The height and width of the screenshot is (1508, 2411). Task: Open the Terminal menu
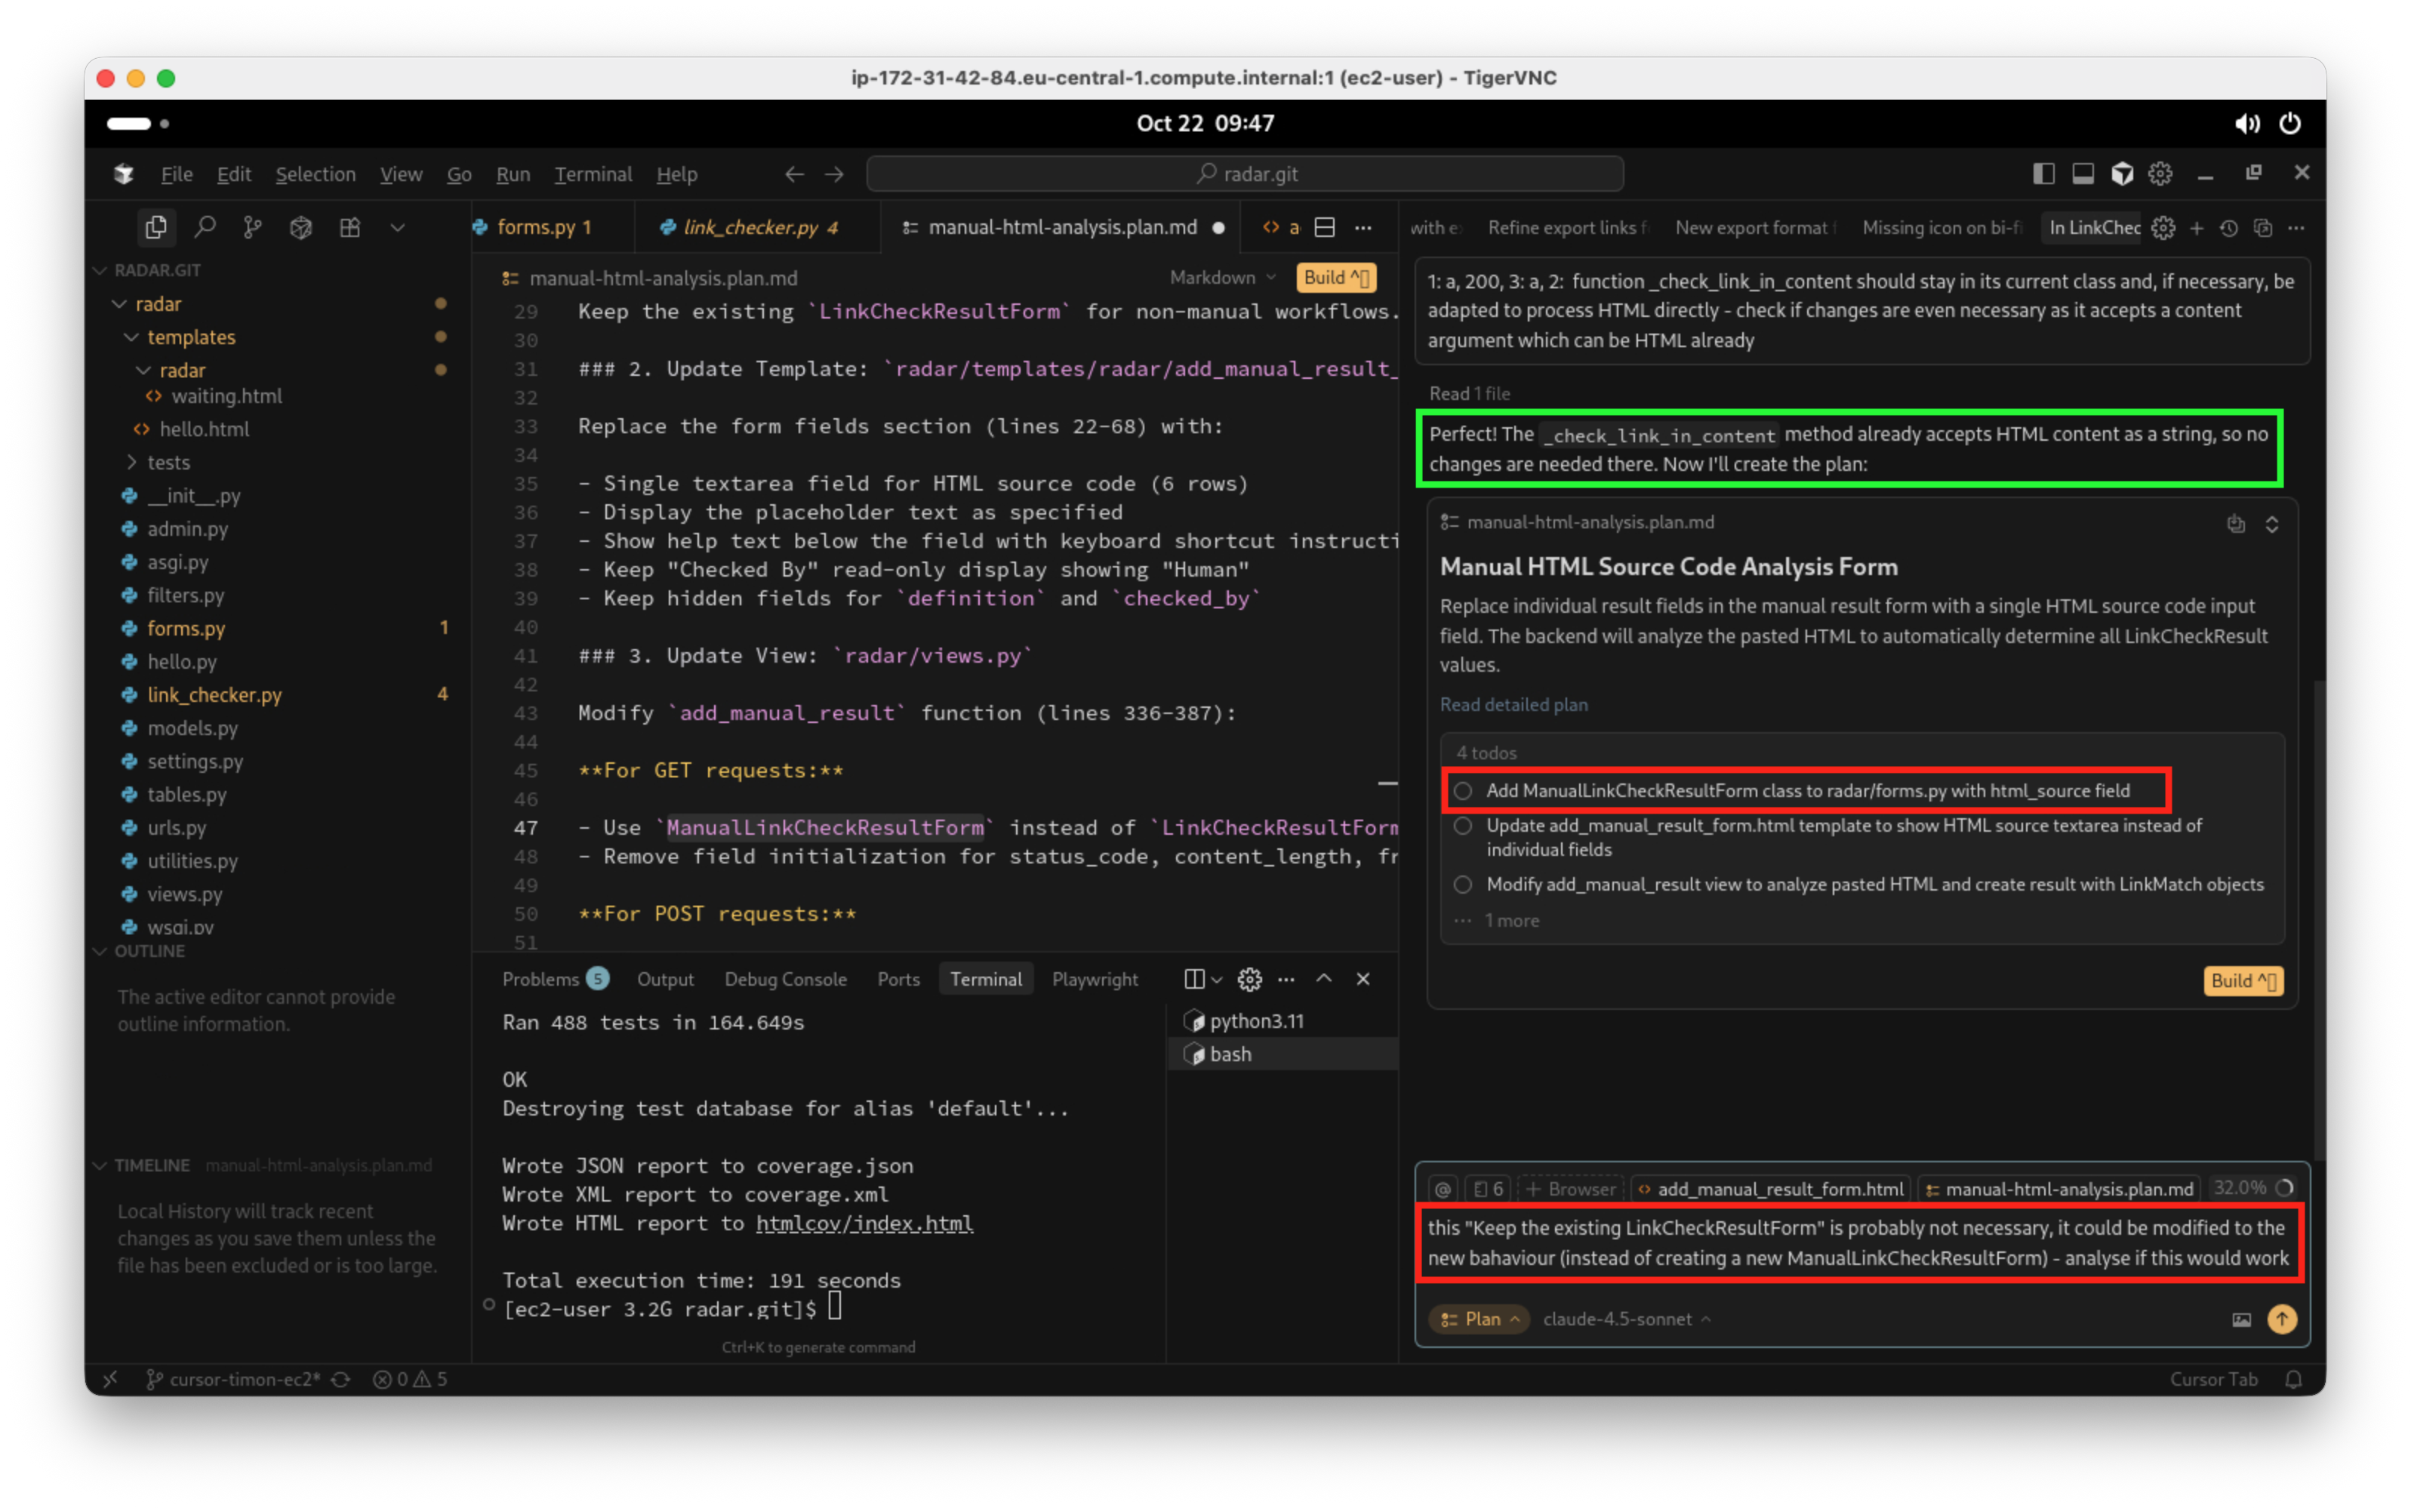point(593,174)
